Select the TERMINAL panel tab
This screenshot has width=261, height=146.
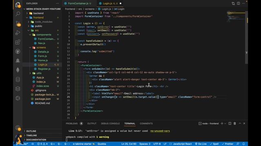pyautogui.click(x=130, y=123)
